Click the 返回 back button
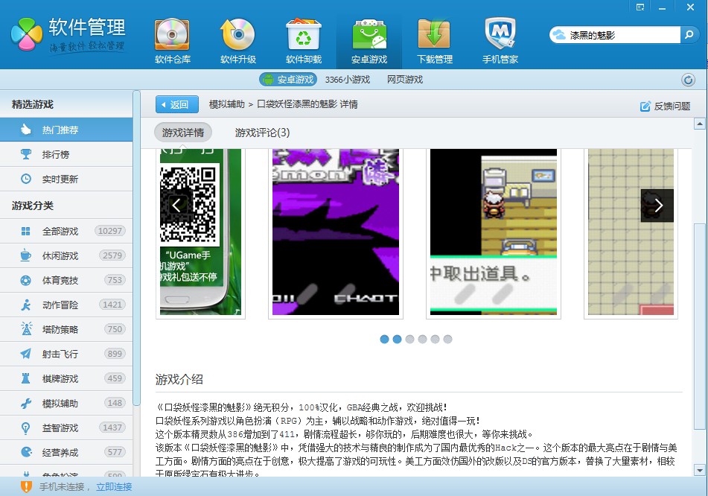Viewport: 708px width, 496px height. pyautogui.click(x=177, y=104)
